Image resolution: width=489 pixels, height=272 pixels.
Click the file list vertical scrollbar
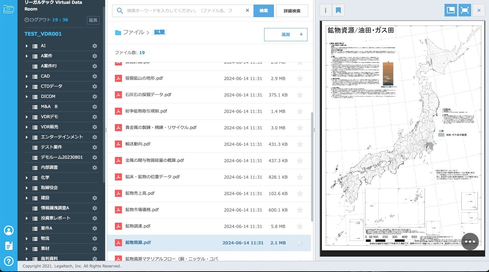tap(312, 166)
